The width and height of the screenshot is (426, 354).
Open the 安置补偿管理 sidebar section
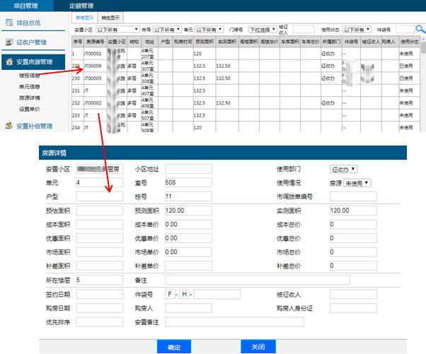pyautogui.click(x=33, y=126)
